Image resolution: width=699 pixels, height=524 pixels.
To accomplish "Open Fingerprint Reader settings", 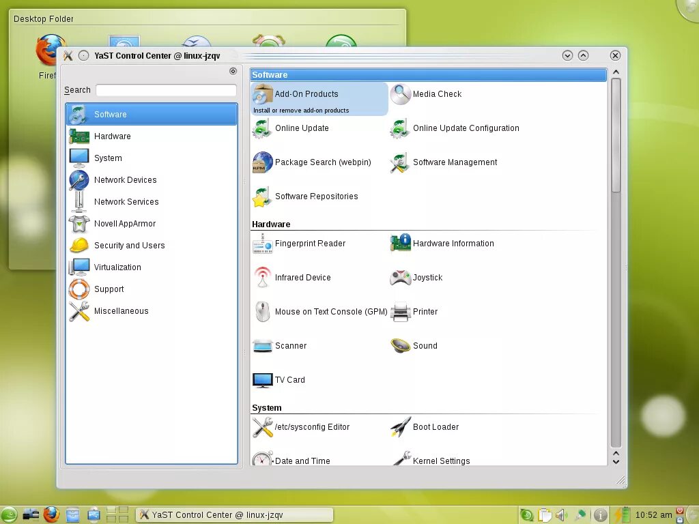I will [x=299, y=244].
